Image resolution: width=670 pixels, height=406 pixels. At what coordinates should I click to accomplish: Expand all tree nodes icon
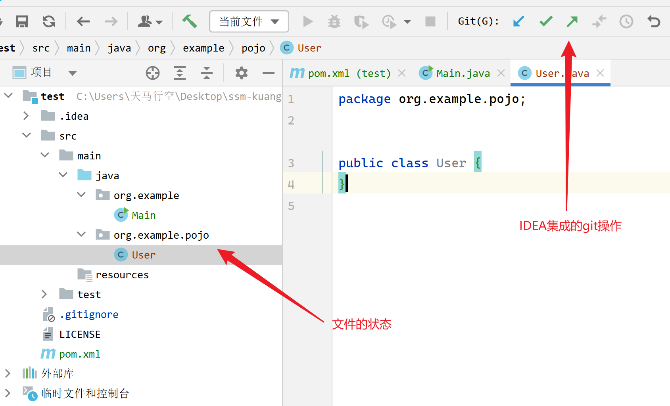(x=180, y=73)
